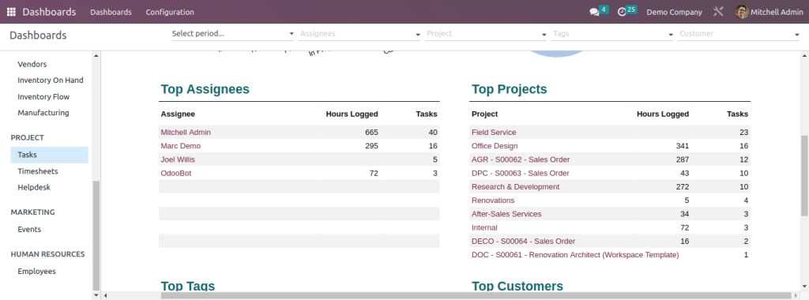
Task: Click the sidebar scroll up arrow
Action: point(96,56)
